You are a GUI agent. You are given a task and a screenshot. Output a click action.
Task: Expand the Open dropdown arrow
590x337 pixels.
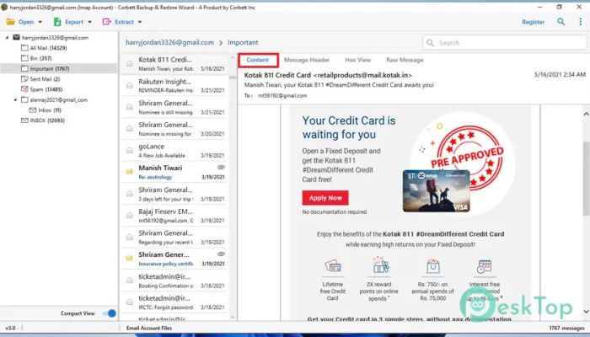[x=40, y=22]
